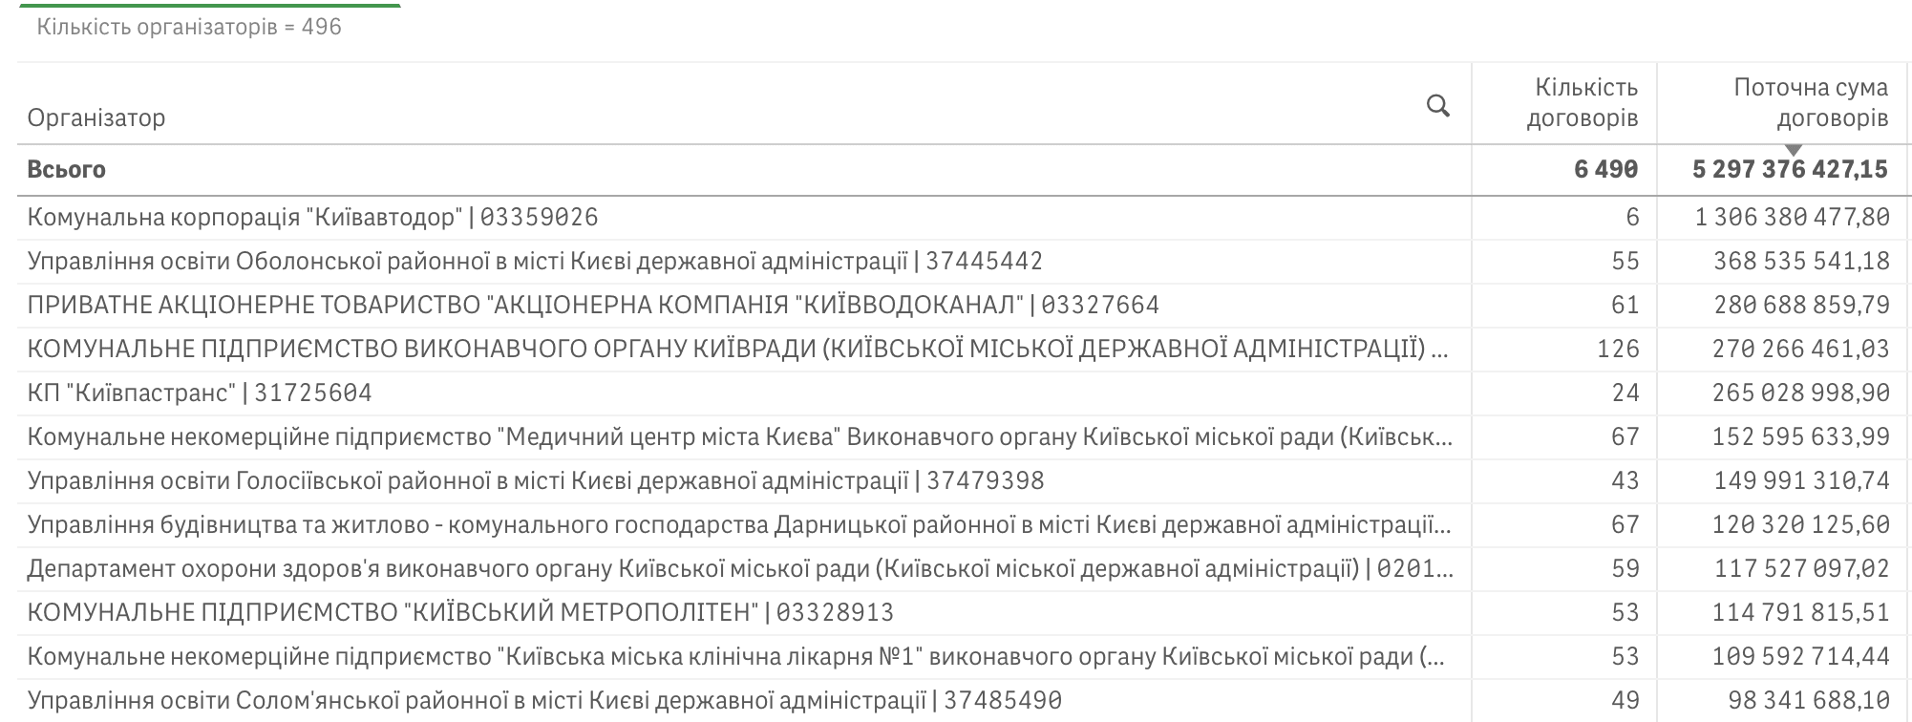Sort by Поточна сума договорів header
The width and height of the screenshot is (1912, 722).
click(x=1810, y=103)
